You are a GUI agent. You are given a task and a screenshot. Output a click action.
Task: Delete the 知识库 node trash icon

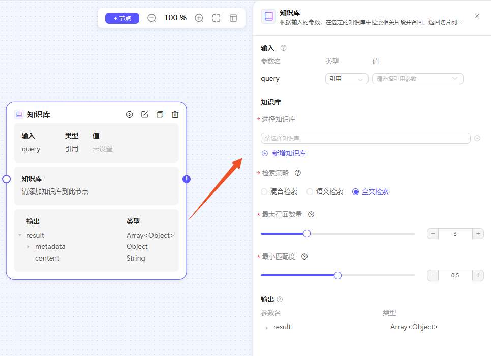tap(175, 114)
